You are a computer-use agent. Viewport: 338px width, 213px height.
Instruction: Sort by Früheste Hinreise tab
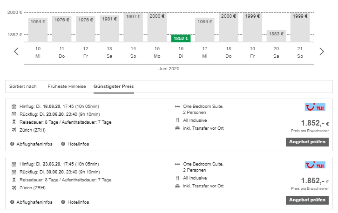[67, 87]
